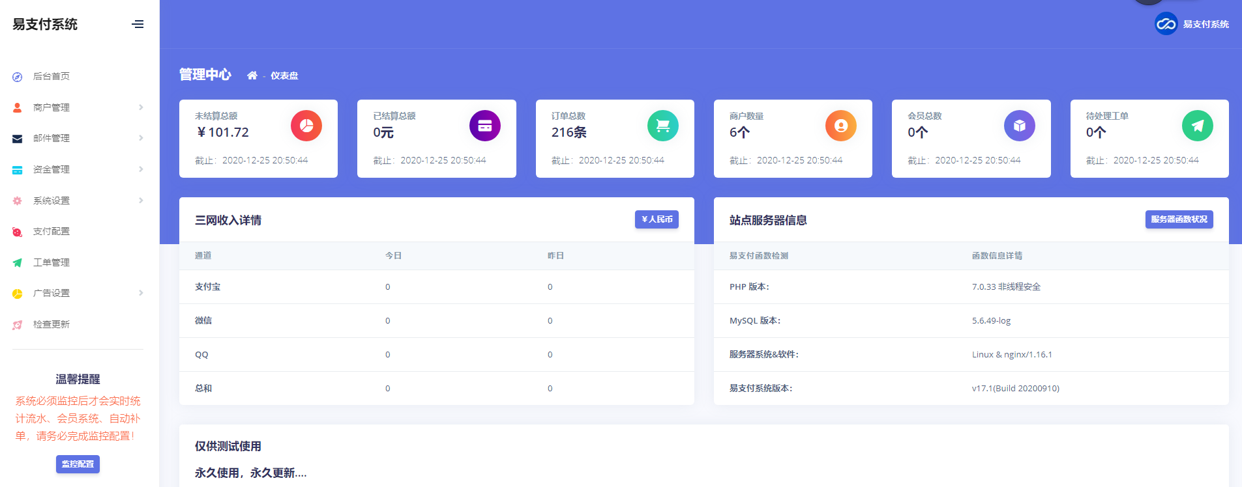This screenshot has height=487, width=1242.
Task: Click the 服务器函数状况 button
Action: [1179, 219]
